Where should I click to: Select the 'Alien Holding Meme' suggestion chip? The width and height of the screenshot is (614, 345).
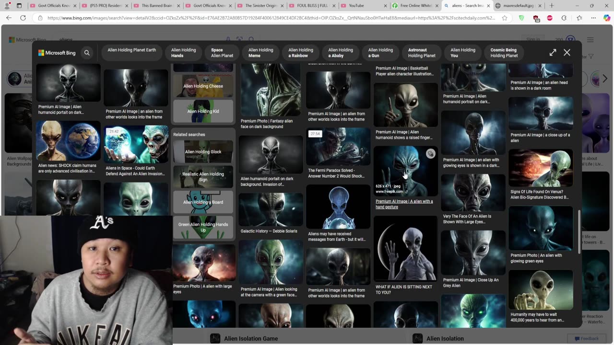[260, 53]
